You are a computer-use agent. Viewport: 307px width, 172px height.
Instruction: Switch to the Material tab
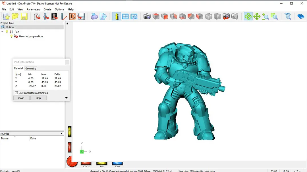[x=18, y=68]
